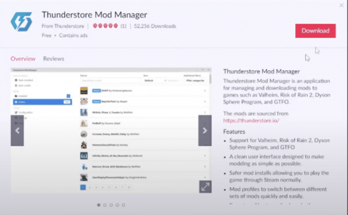The width and height of the screenshot is (348, 215).
Task: Expand the screenshot to fullscreen view
Action: click(205, 186)
